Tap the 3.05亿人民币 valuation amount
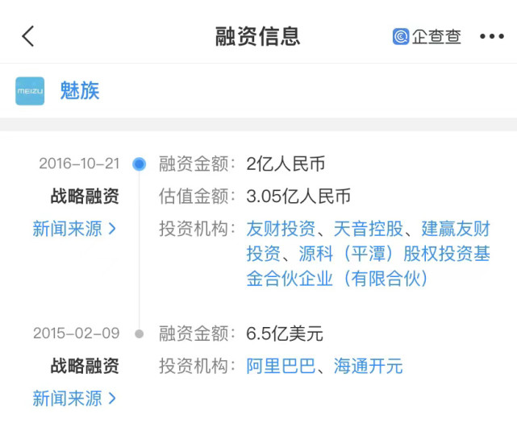517x435 pixels. (298, 197)
